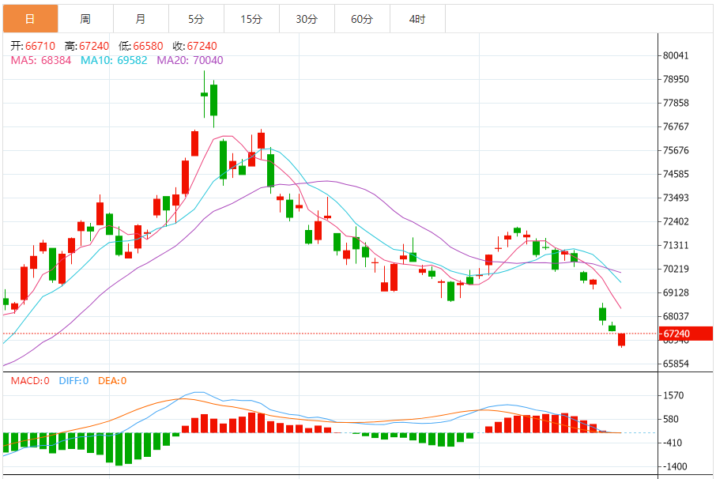
Task: Click the 77858 price axis label
Action: click(x=676, y=104)
